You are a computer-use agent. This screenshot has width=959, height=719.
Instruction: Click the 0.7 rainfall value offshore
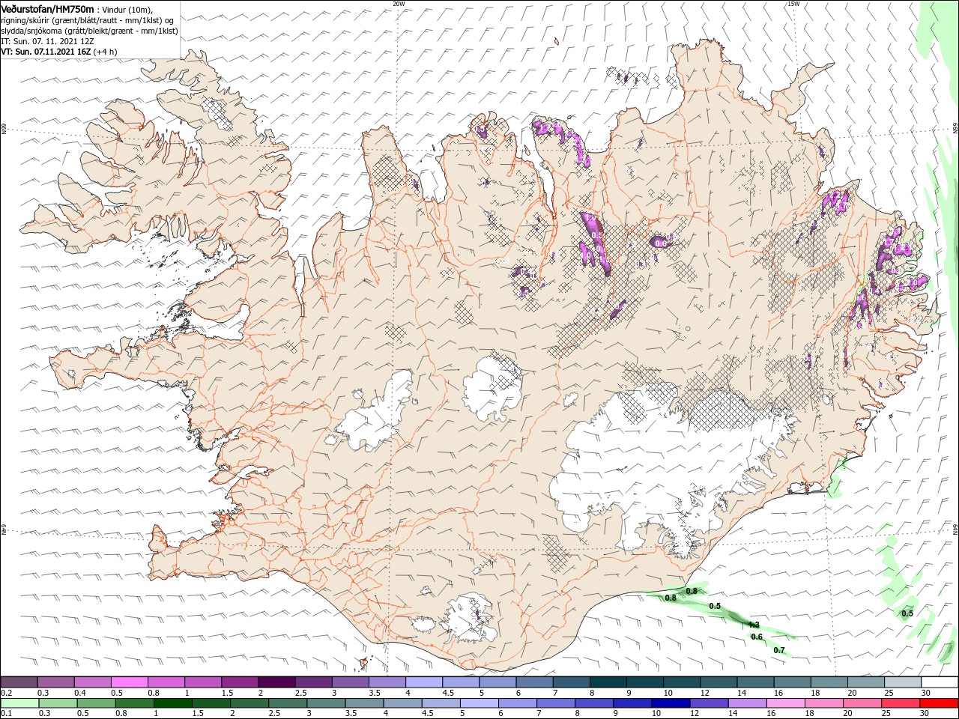tap(779, 650)
